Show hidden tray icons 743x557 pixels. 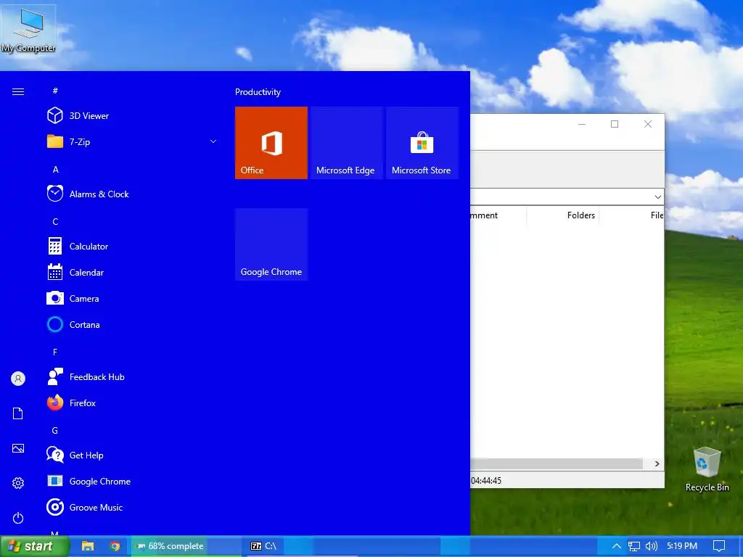[x=616, y=546]
